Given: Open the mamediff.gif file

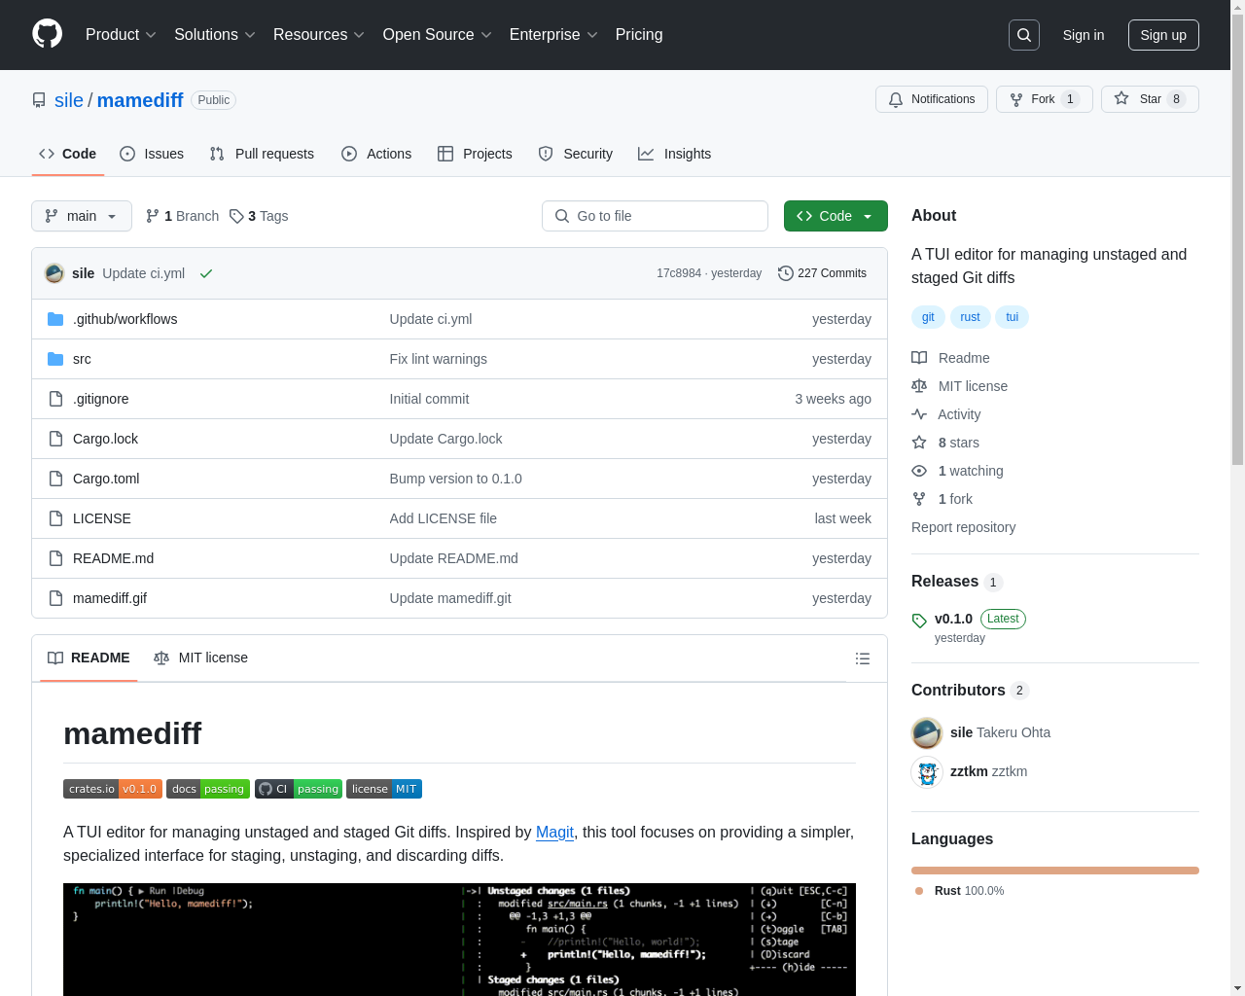Looking at the screenshot, I should [110, 598].
